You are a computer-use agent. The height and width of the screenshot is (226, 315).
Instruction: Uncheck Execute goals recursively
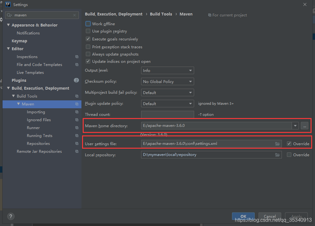88,39
